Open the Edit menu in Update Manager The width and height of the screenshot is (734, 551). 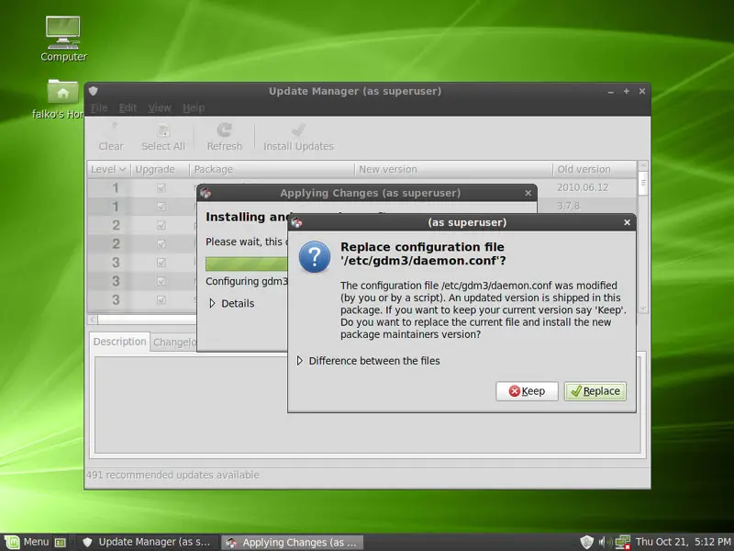pyautogui.click(x=128, y=107)
